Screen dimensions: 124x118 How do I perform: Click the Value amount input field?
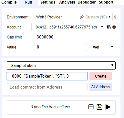tap(60, 47)
